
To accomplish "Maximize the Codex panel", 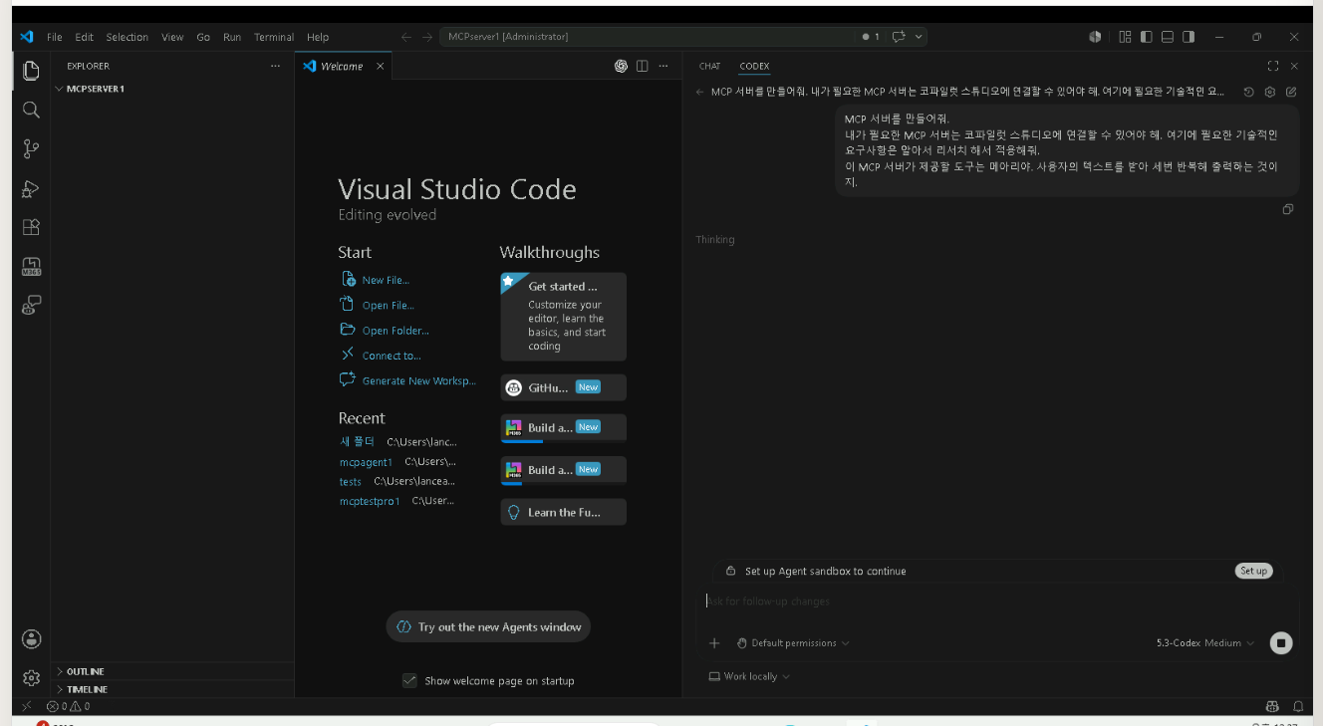I will coord(1273,66).
